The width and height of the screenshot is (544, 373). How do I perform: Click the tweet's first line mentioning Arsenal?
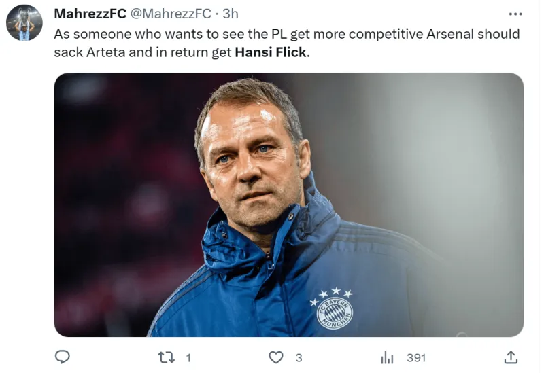point(287,34)
